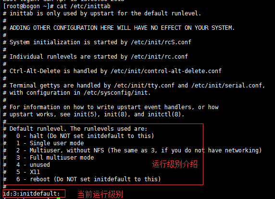Image resolution: width=275 pixels, height=199 pixels.
Task: Click the '/etc/sysconfig/init' path
Action: (x=117, y=93)
